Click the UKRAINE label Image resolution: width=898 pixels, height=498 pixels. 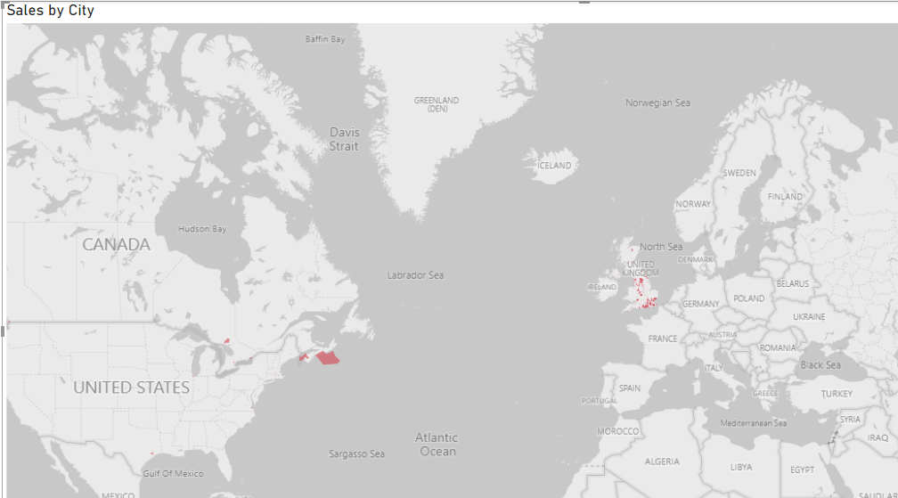[x=809, y=316]
